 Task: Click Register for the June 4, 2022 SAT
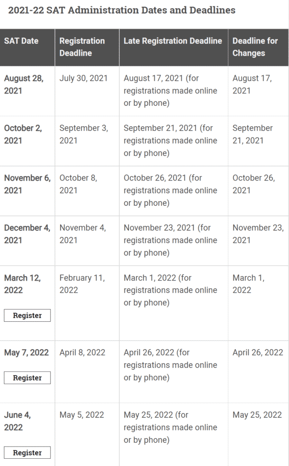point(27,452)
